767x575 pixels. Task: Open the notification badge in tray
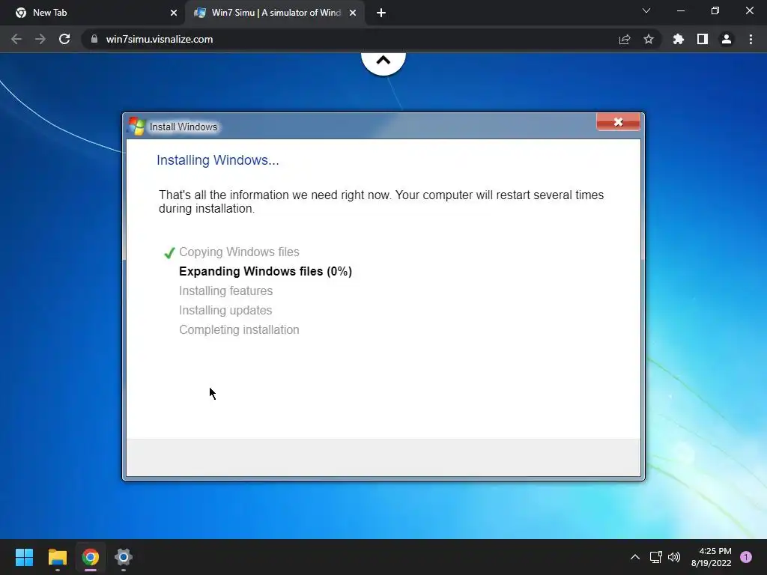[746, 557]
